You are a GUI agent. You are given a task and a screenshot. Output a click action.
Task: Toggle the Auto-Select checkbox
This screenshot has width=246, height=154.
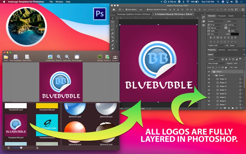(x=126, y=10)
